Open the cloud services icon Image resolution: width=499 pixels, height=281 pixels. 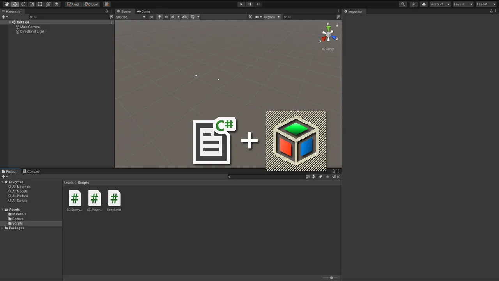[423, 4]
